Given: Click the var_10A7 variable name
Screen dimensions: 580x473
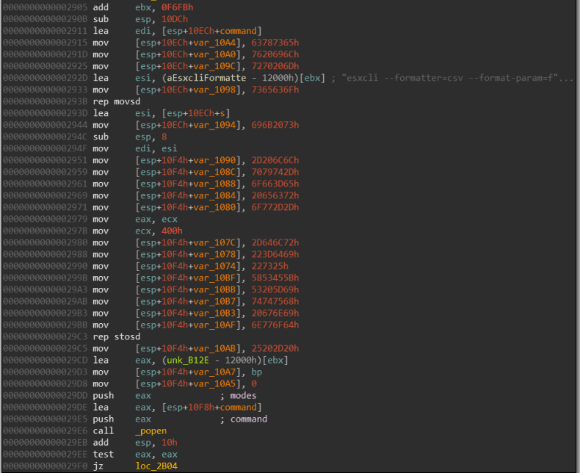Looking at the screenshot, I should [x=214, y=372].
